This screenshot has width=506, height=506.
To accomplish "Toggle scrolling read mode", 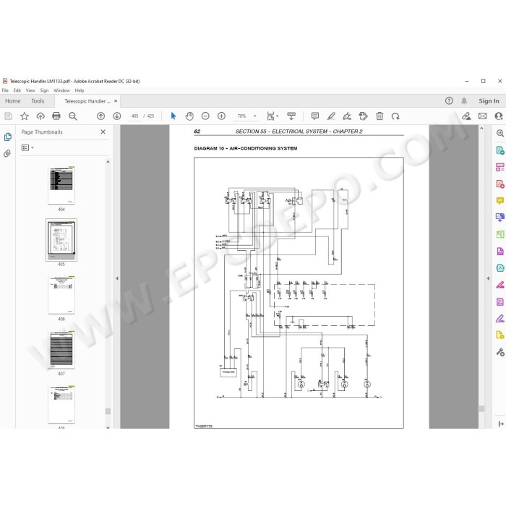I will point(291,116).
